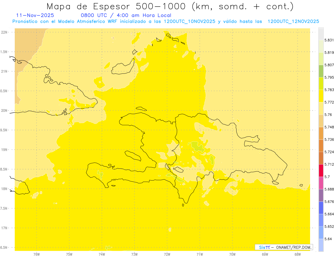Viewport: 334px width, 258px height.
Task: Click the legend value 5.748
Action: coord(329,127)
